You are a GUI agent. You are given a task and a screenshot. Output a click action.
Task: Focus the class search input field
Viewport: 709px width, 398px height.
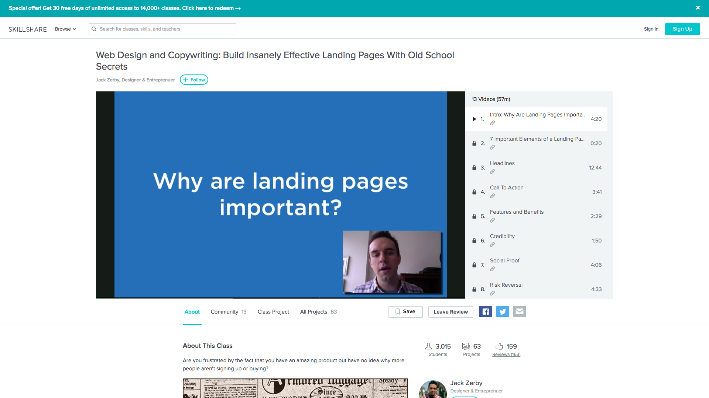[166, 29]
